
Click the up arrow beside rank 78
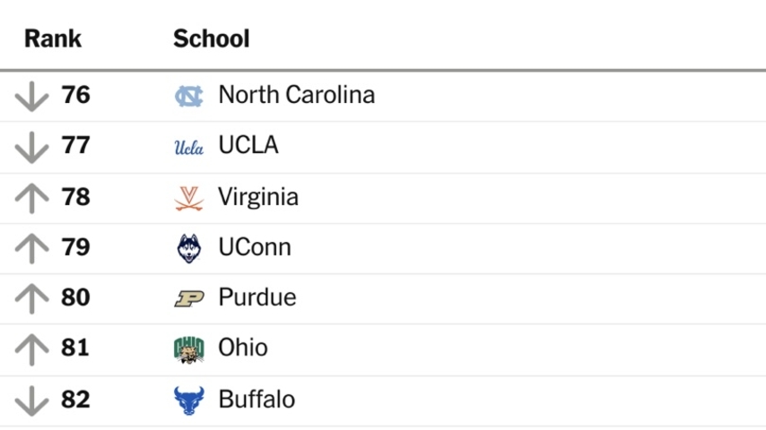[31, 198]
